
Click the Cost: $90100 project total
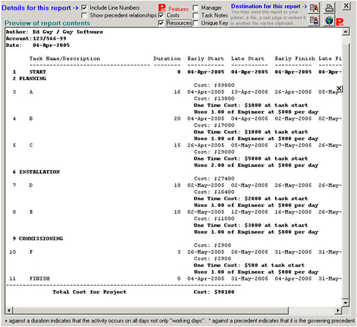tap(214, 292)
